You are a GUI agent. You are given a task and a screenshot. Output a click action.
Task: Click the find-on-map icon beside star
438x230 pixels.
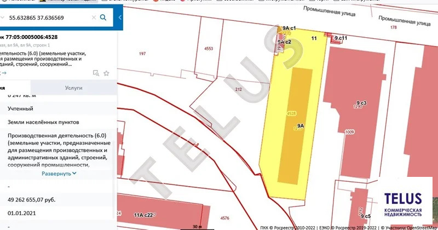96,73
